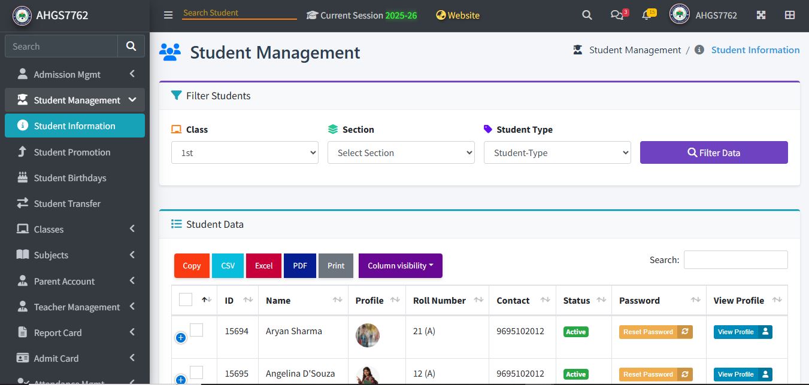Image resolution: width=809 pixels, height=385 pixels.
Task: Check the checkbox for Angelina D'Souza row
Action: point(196,372)
